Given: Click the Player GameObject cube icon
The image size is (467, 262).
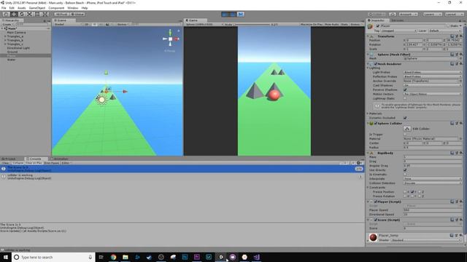Looking at the screenshot, I should click(x=371, y=27).
